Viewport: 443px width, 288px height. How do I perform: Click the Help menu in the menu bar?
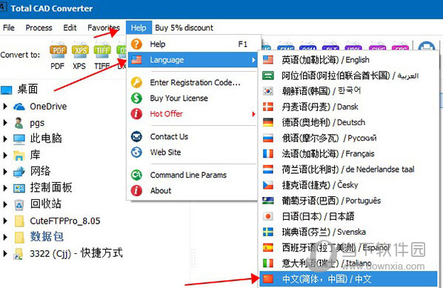(x=139, y=27)
